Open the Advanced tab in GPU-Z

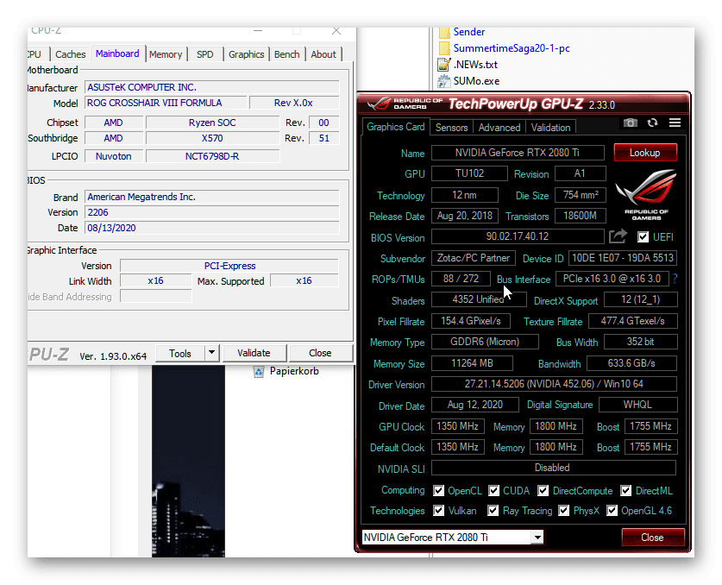click(499, 128)
